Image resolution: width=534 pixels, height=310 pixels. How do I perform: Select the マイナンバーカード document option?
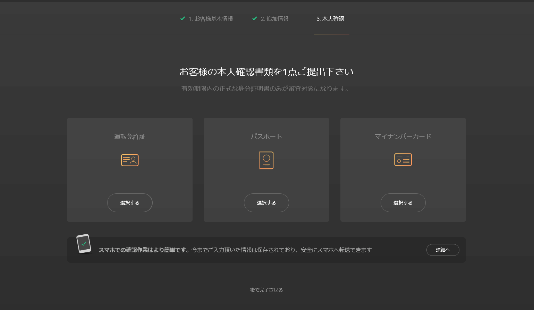tap(403, 169)
